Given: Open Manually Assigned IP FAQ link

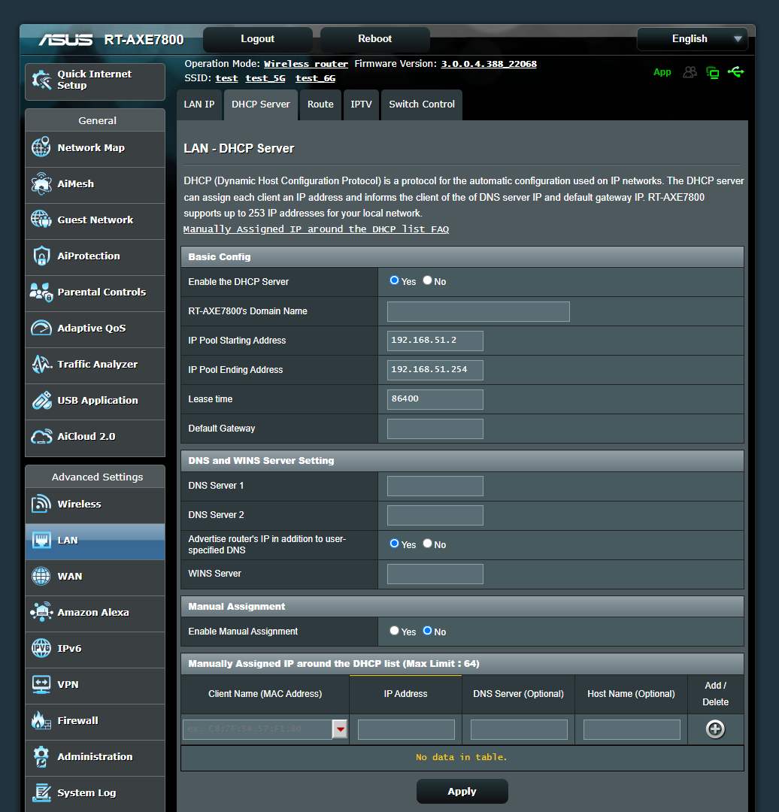Looking at the screenshot, I should tap(316, 229).
